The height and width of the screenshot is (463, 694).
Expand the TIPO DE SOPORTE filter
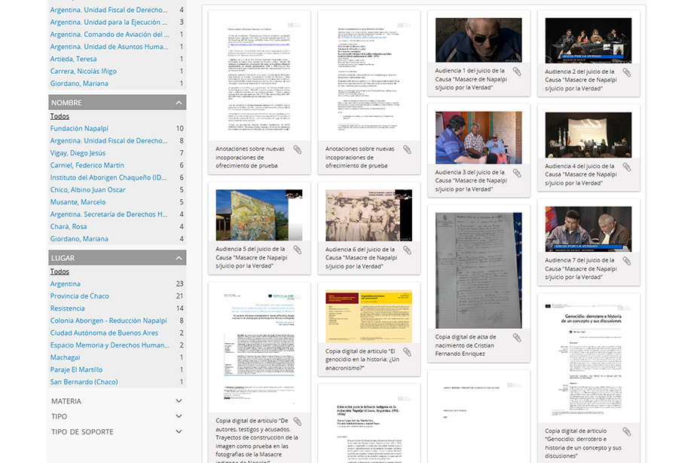point(179,432)
